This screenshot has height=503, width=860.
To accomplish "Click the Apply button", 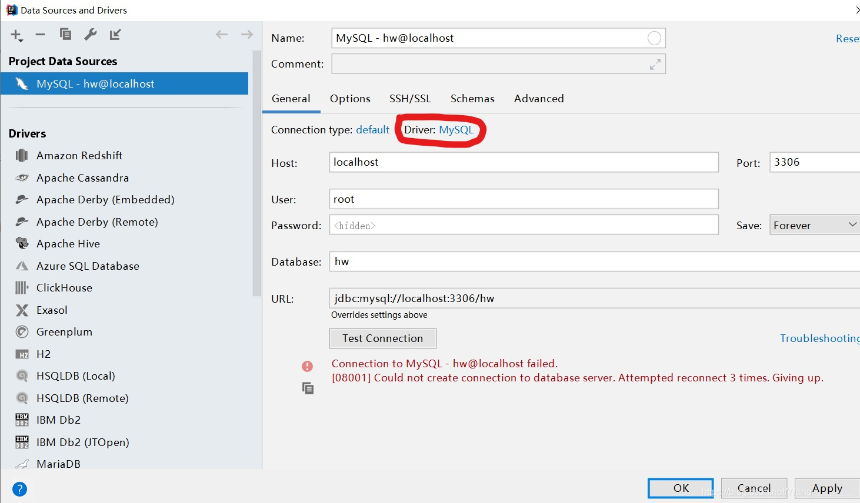I will (827, 488).
